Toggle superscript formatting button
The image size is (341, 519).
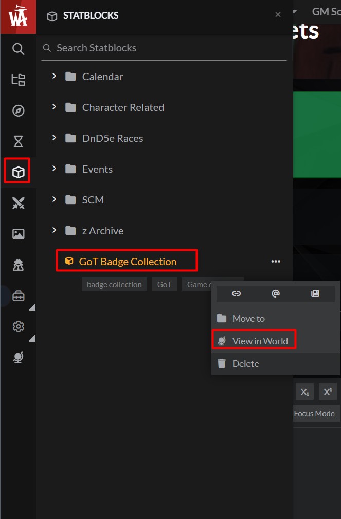coord(327,392)
